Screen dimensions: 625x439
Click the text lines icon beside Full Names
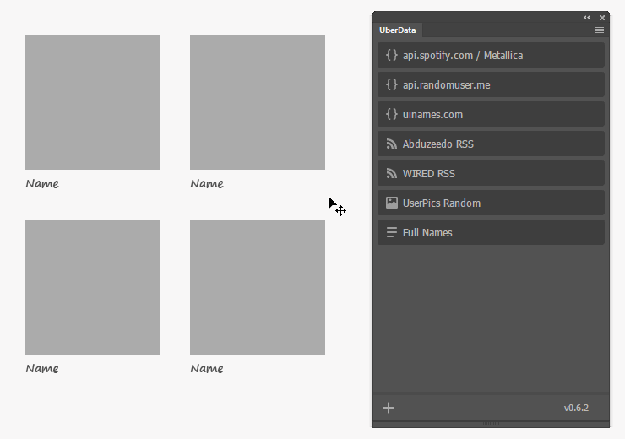(391, 232)
